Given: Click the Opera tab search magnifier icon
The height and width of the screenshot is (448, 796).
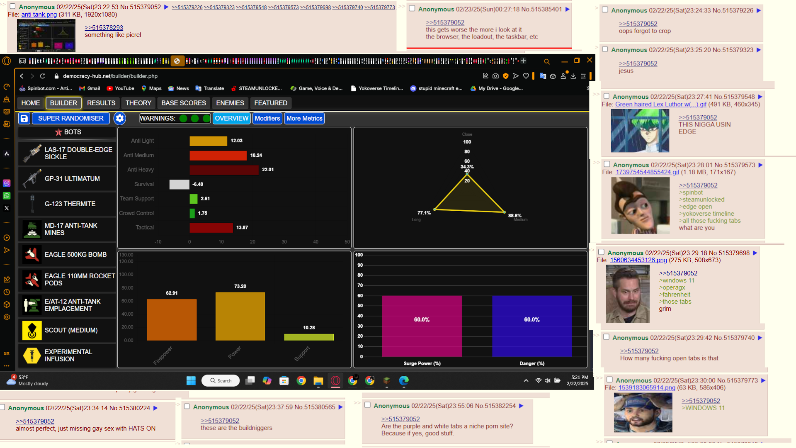Looking at the screenshot, I should click(x=547, y=61).
